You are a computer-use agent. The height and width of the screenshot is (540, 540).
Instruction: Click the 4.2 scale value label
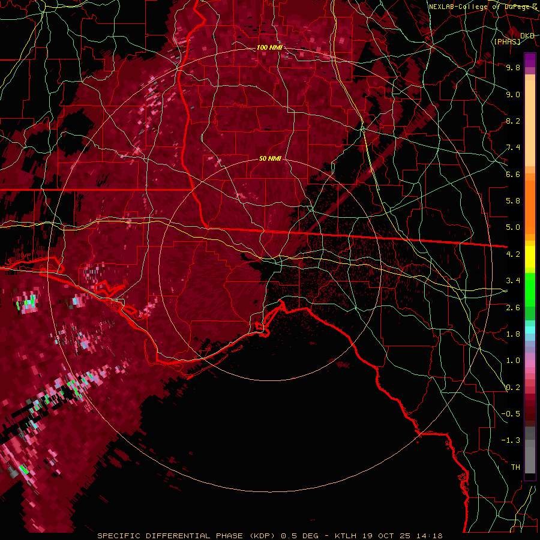[513, 254]
